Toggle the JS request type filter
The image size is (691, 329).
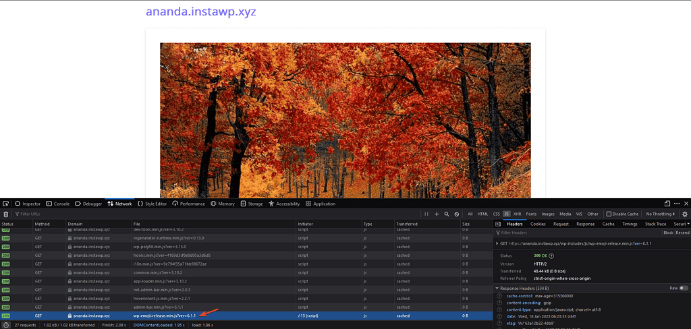click(x=507, y=214)
